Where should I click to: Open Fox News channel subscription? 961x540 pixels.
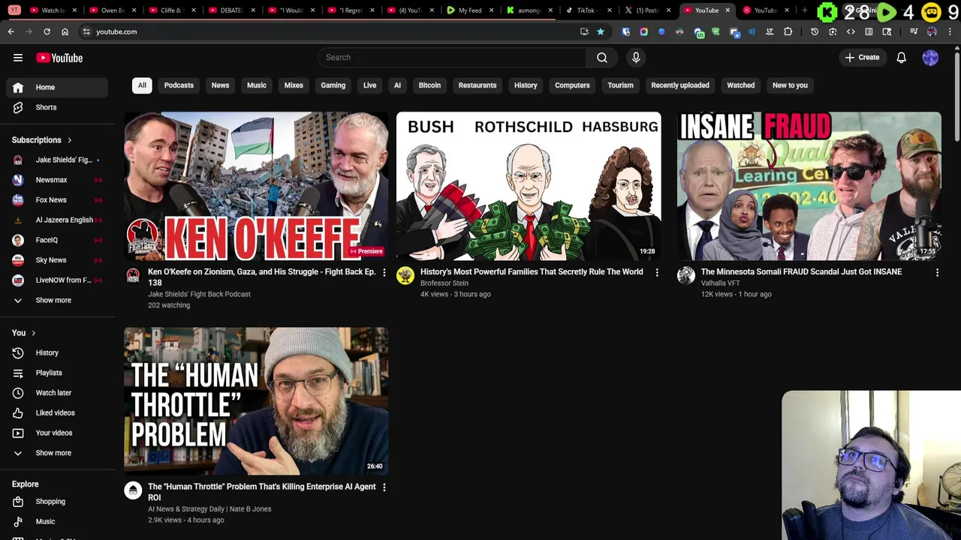(57, 200)
